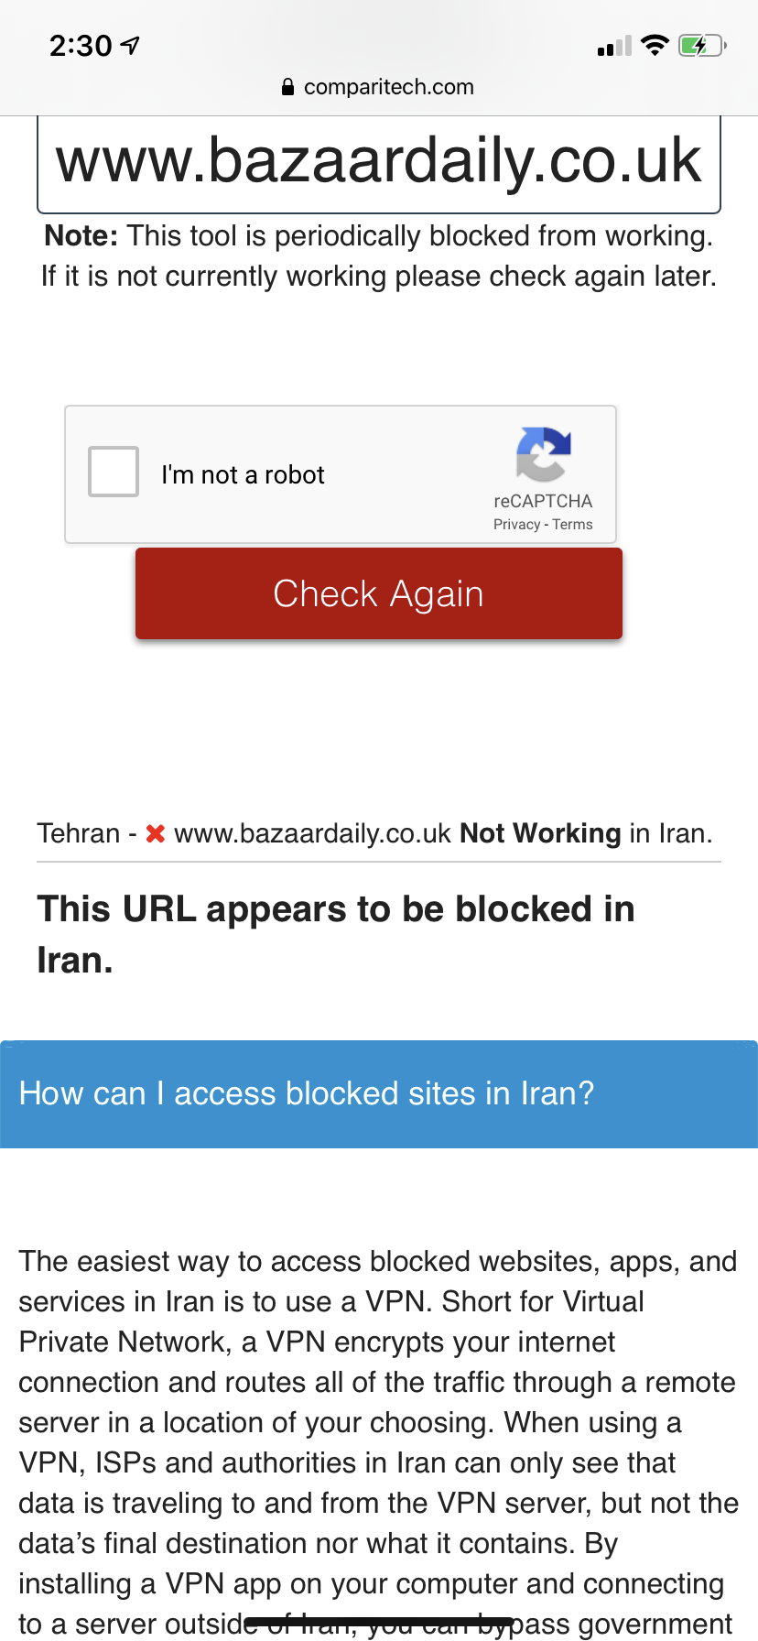The image size is (758, 1641).
Task: Tap the padlock icon beside comparitech.com
Action: (x=287, y=87)
